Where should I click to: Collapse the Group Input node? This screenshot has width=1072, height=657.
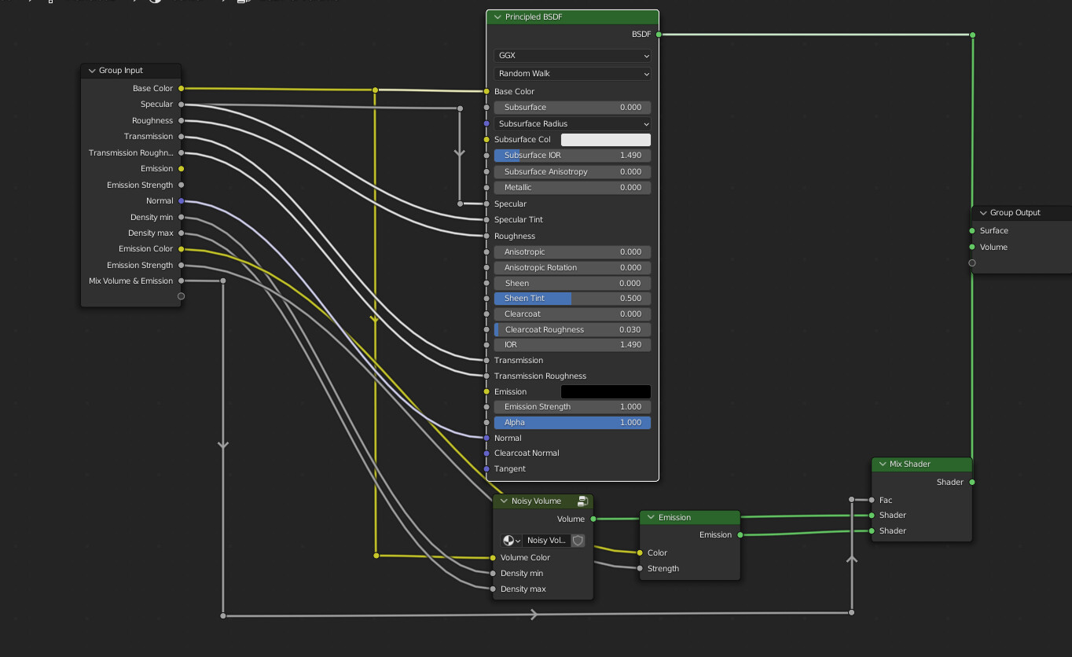[x=92, y=71]
